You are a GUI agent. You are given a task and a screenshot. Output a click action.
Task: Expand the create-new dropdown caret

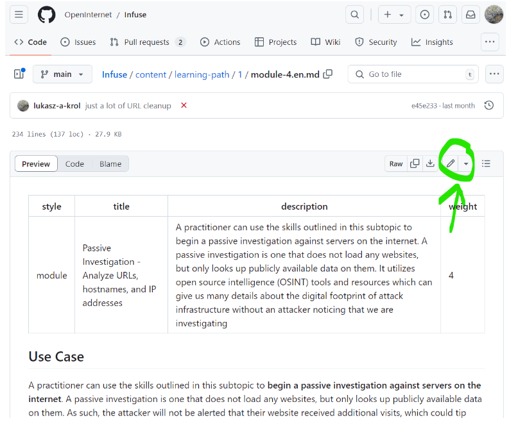(x=402, y=15)
